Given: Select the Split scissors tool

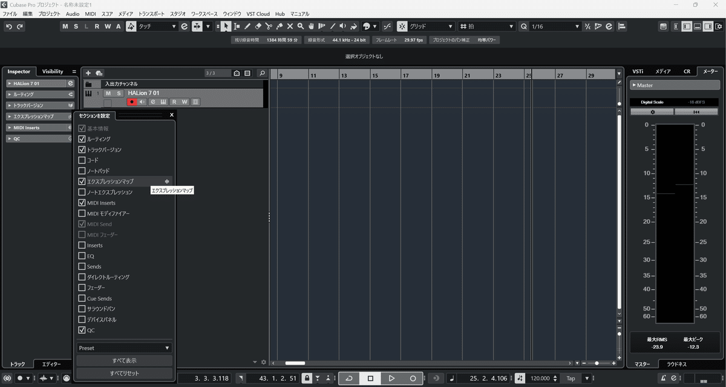Looking at the screenshot, I should (269, 27).
